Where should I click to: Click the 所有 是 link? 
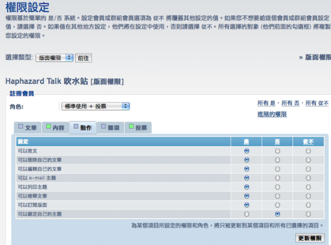[x=266, y=103]
